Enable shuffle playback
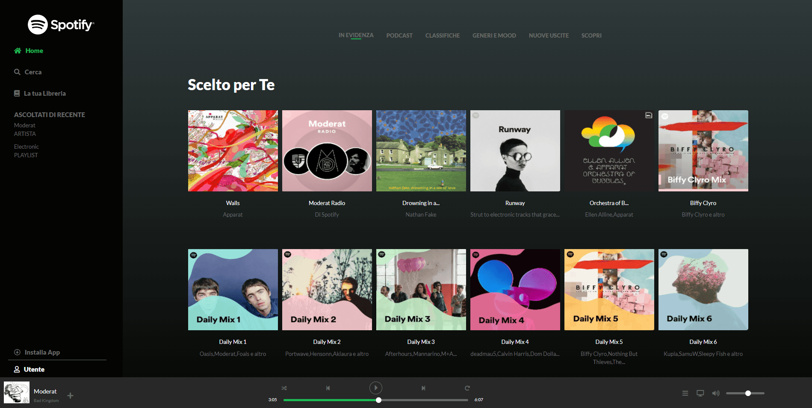 click(x=284, y=387)
